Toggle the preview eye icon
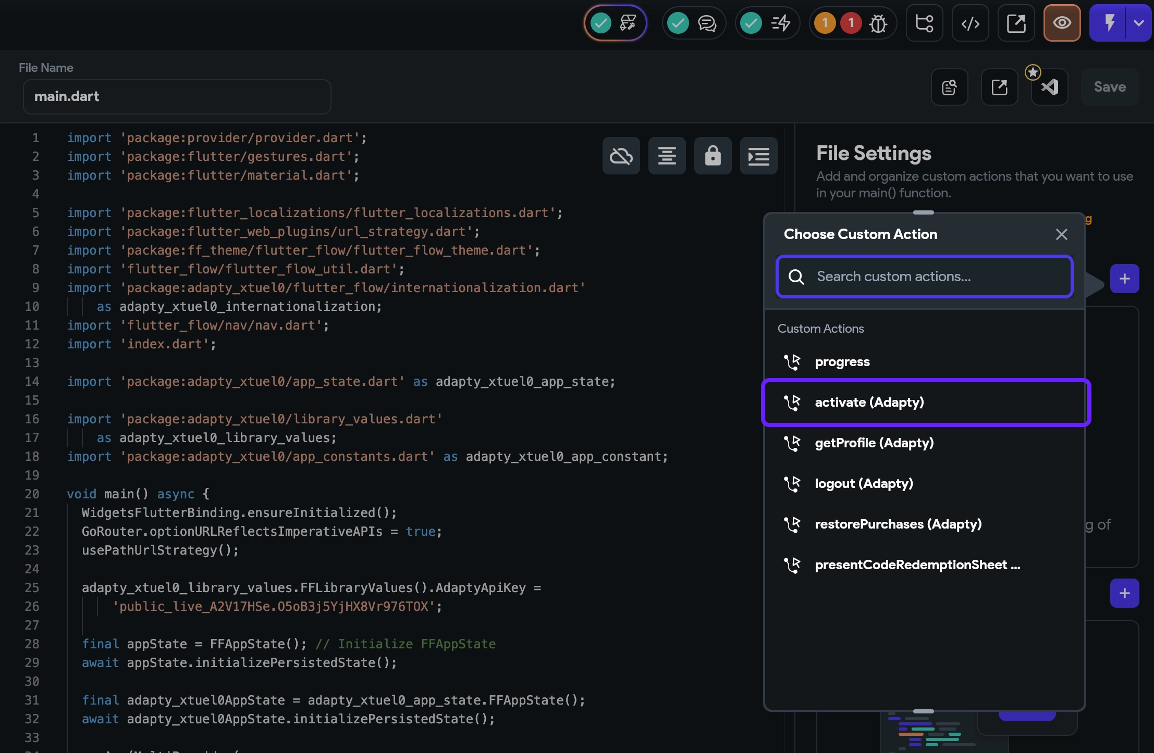1154x753 pixels. (1062, 23)
